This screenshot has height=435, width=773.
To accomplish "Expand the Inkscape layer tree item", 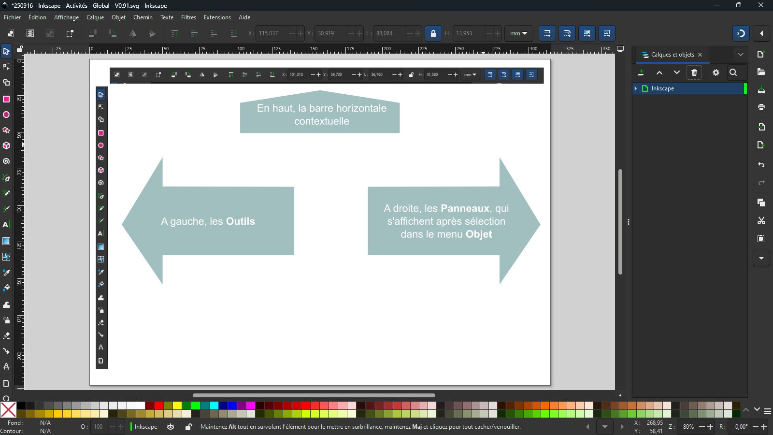I will tap(636, 88).
